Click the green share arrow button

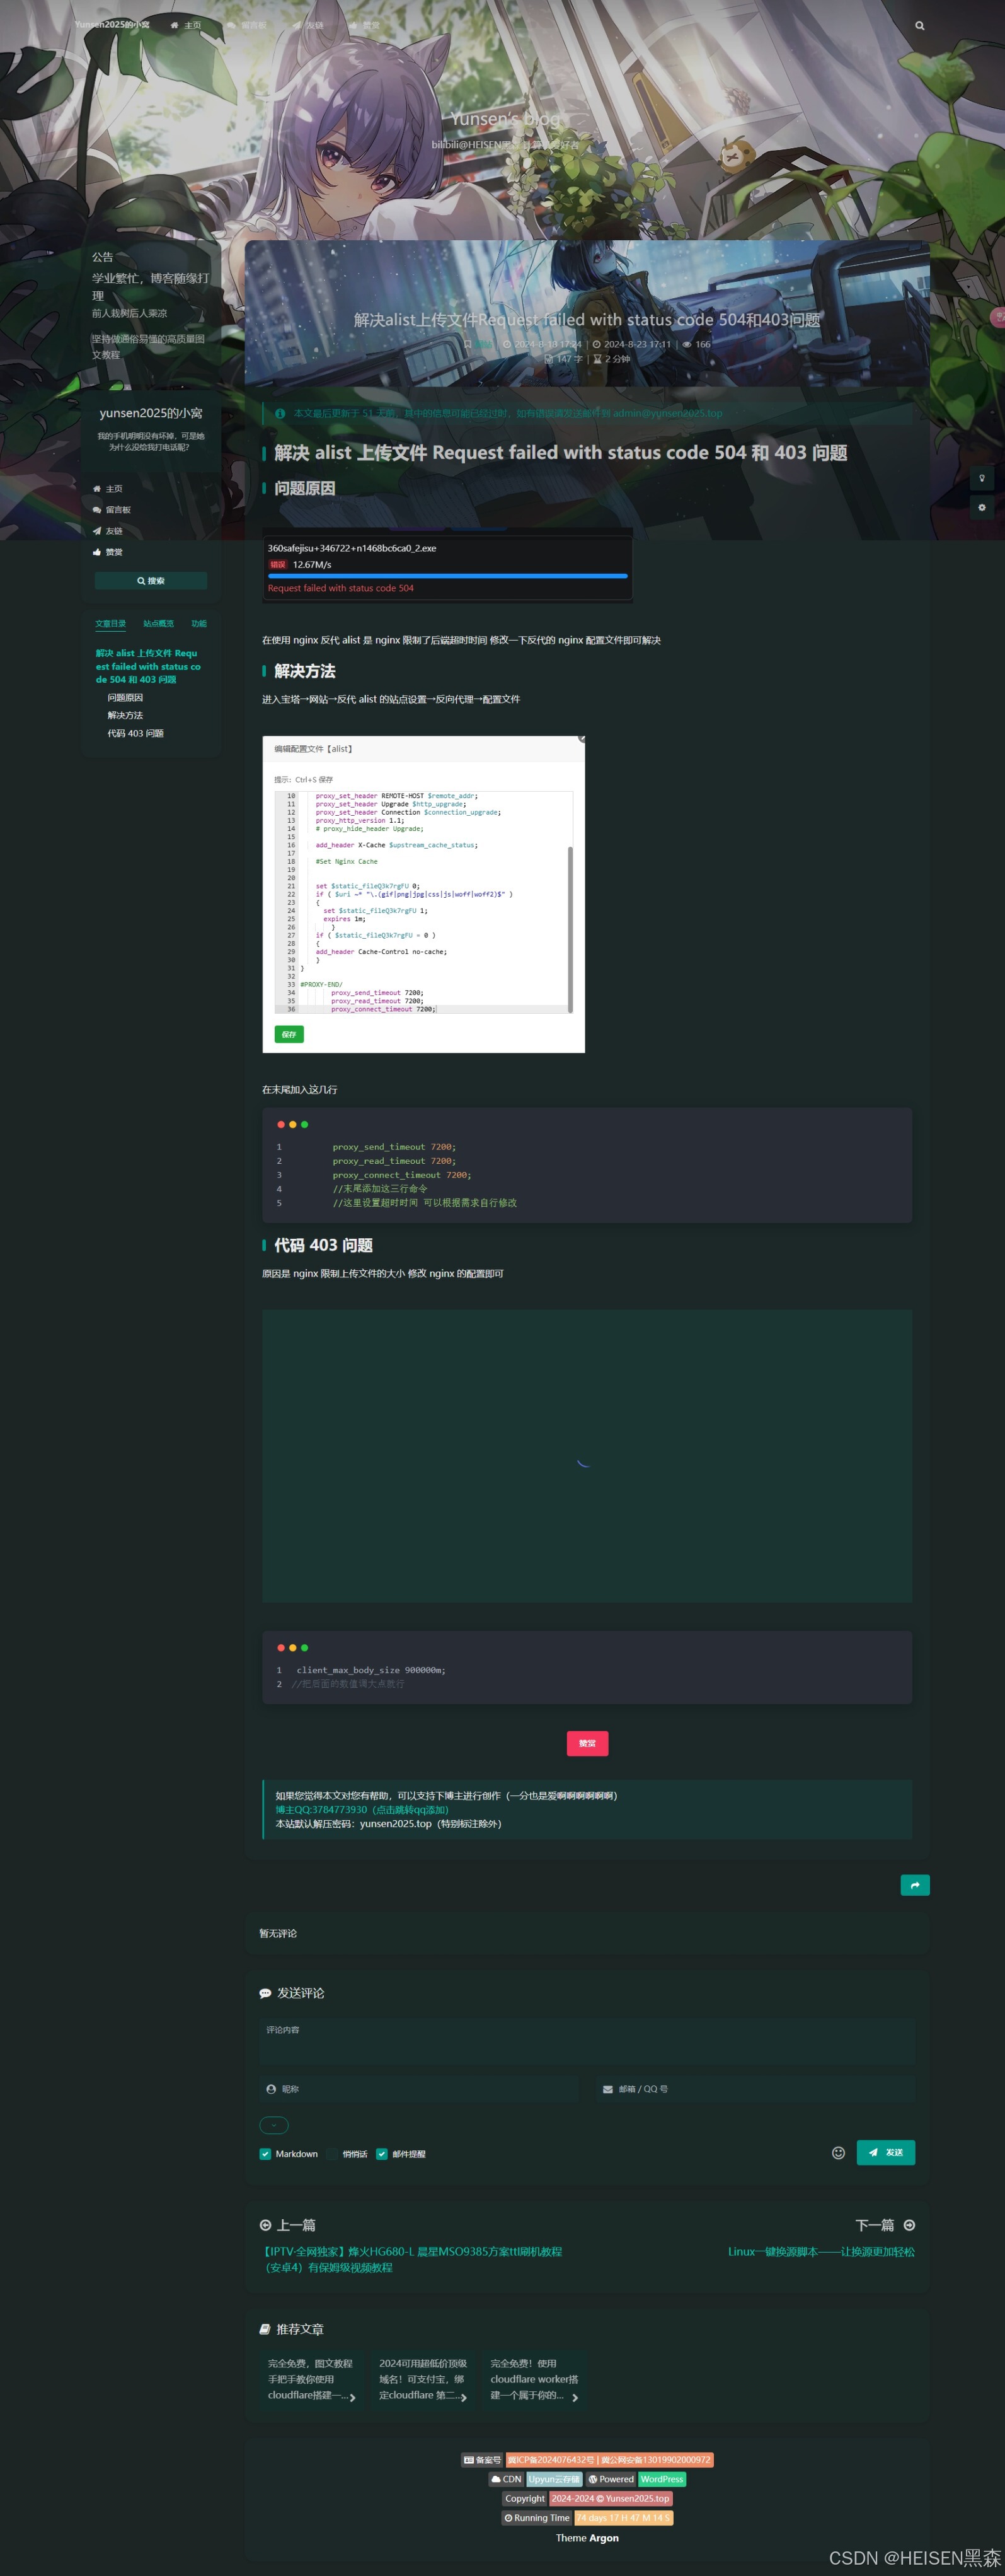click(915, 1885)
